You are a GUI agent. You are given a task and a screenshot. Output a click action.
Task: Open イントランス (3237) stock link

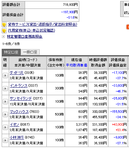tap(19, 86)
